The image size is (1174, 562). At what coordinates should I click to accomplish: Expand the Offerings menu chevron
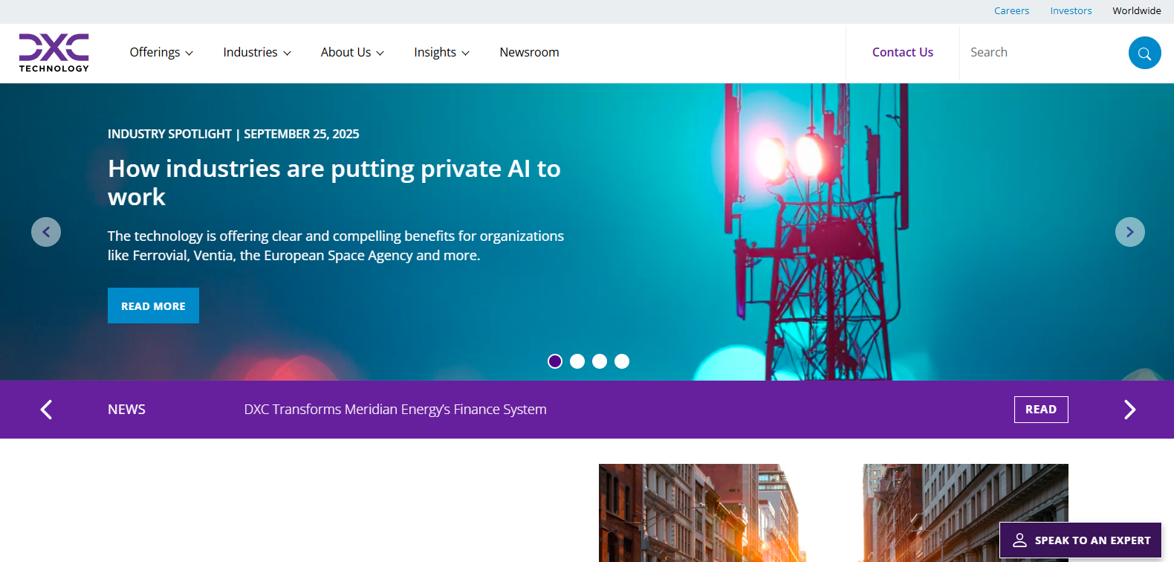pos(189,54)
